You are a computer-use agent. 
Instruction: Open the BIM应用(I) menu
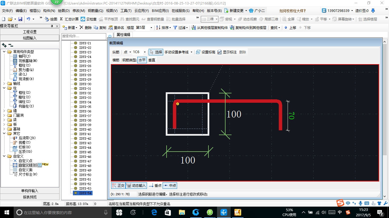(160, 11)
